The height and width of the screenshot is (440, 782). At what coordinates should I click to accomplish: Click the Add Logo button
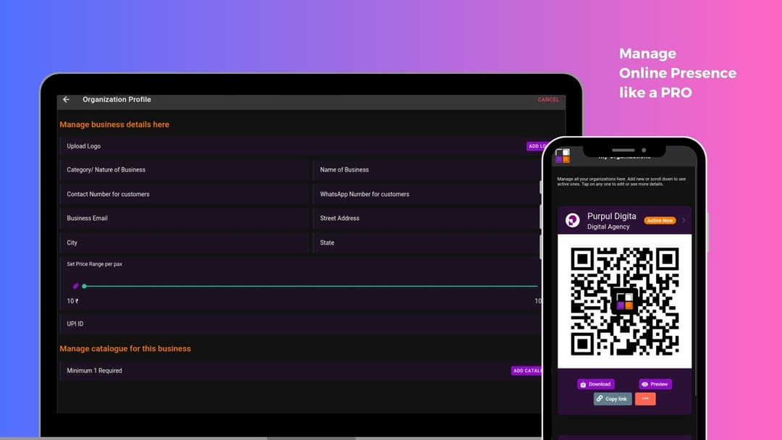534,146
